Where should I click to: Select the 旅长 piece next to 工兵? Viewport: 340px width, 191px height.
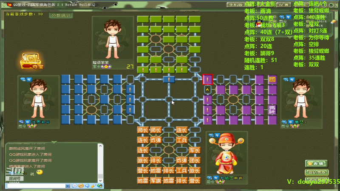(195, 171)
